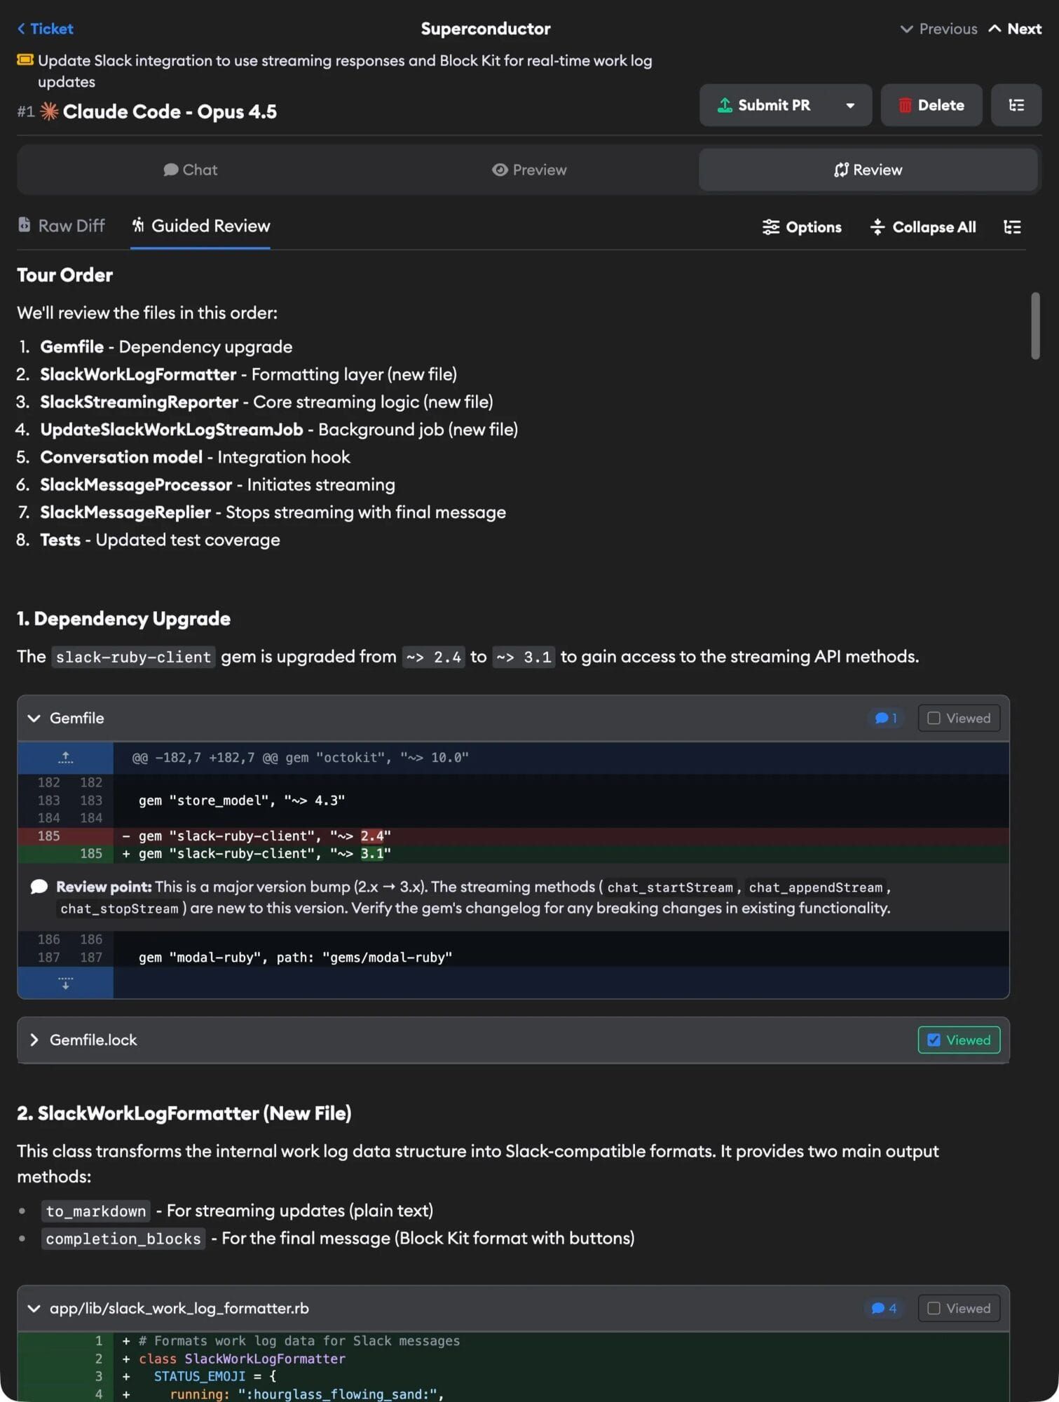Image resolution: width=1059 pixels, height=1402 pixels.
Task: Click the trash icon in Delete button
Action: [905, 105]
